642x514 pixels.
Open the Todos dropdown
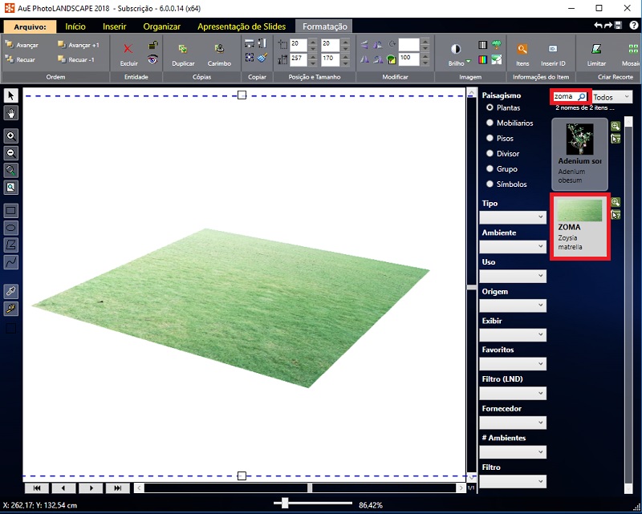[x=612, y=97]
